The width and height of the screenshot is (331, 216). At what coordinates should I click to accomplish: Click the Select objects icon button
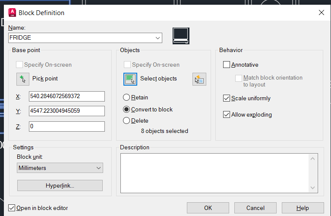coord(130,79)
